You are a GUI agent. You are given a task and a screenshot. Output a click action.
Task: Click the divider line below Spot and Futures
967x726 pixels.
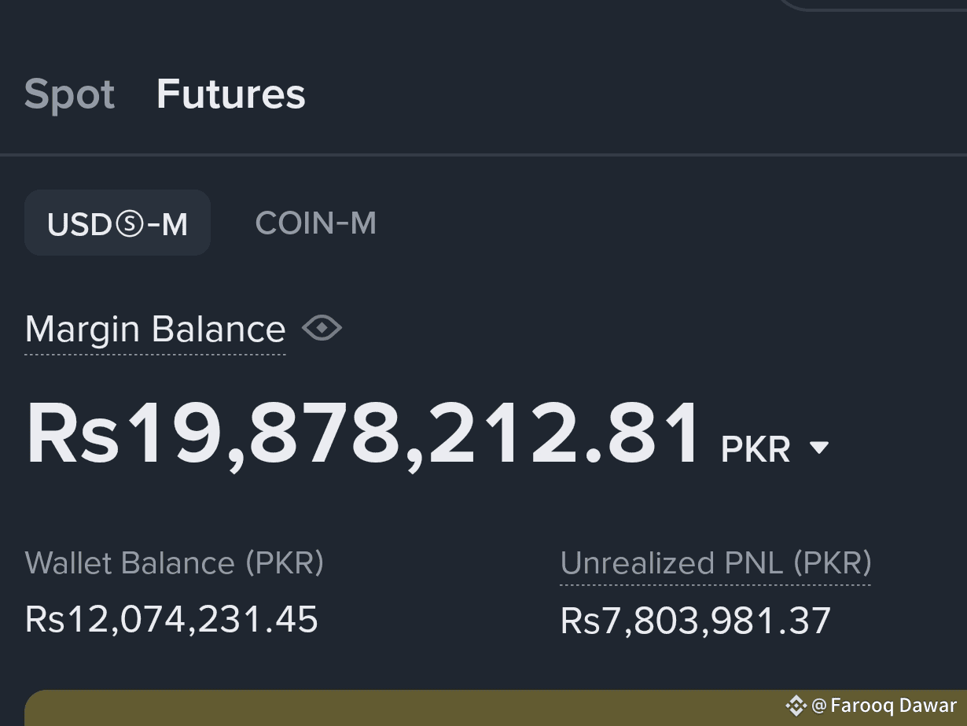tap(483, 155)
